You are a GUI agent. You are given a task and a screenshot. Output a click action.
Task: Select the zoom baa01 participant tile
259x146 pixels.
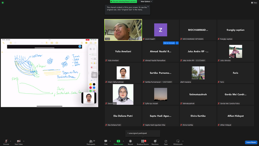point(161,30)
